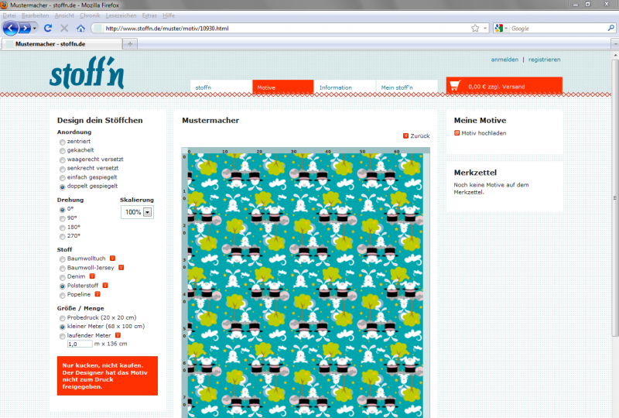The width and height of the screenshot is (619, 418).
Task: Click the Stop loading X icon
Action: coord(64,28)
